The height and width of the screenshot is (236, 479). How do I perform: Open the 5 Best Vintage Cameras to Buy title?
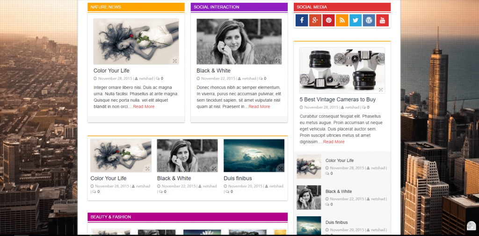pyautogui.click(x=337, y=99)
